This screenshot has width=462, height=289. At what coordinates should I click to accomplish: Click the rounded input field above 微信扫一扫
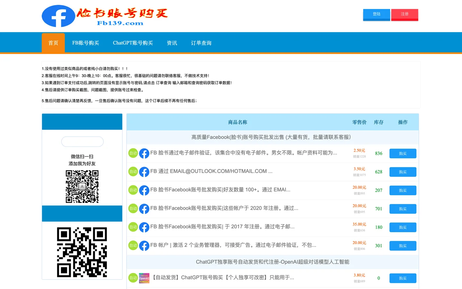click(82, 142)
